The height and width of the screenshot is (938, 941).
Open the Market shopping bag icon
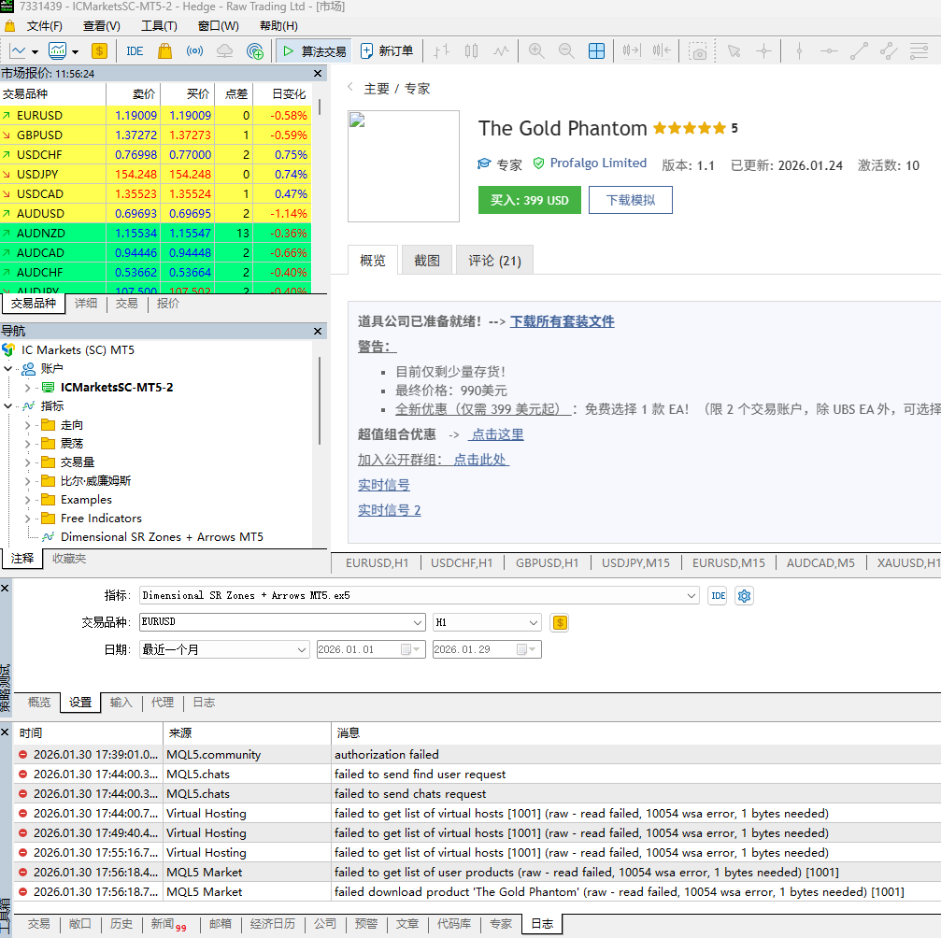(165, 51)
